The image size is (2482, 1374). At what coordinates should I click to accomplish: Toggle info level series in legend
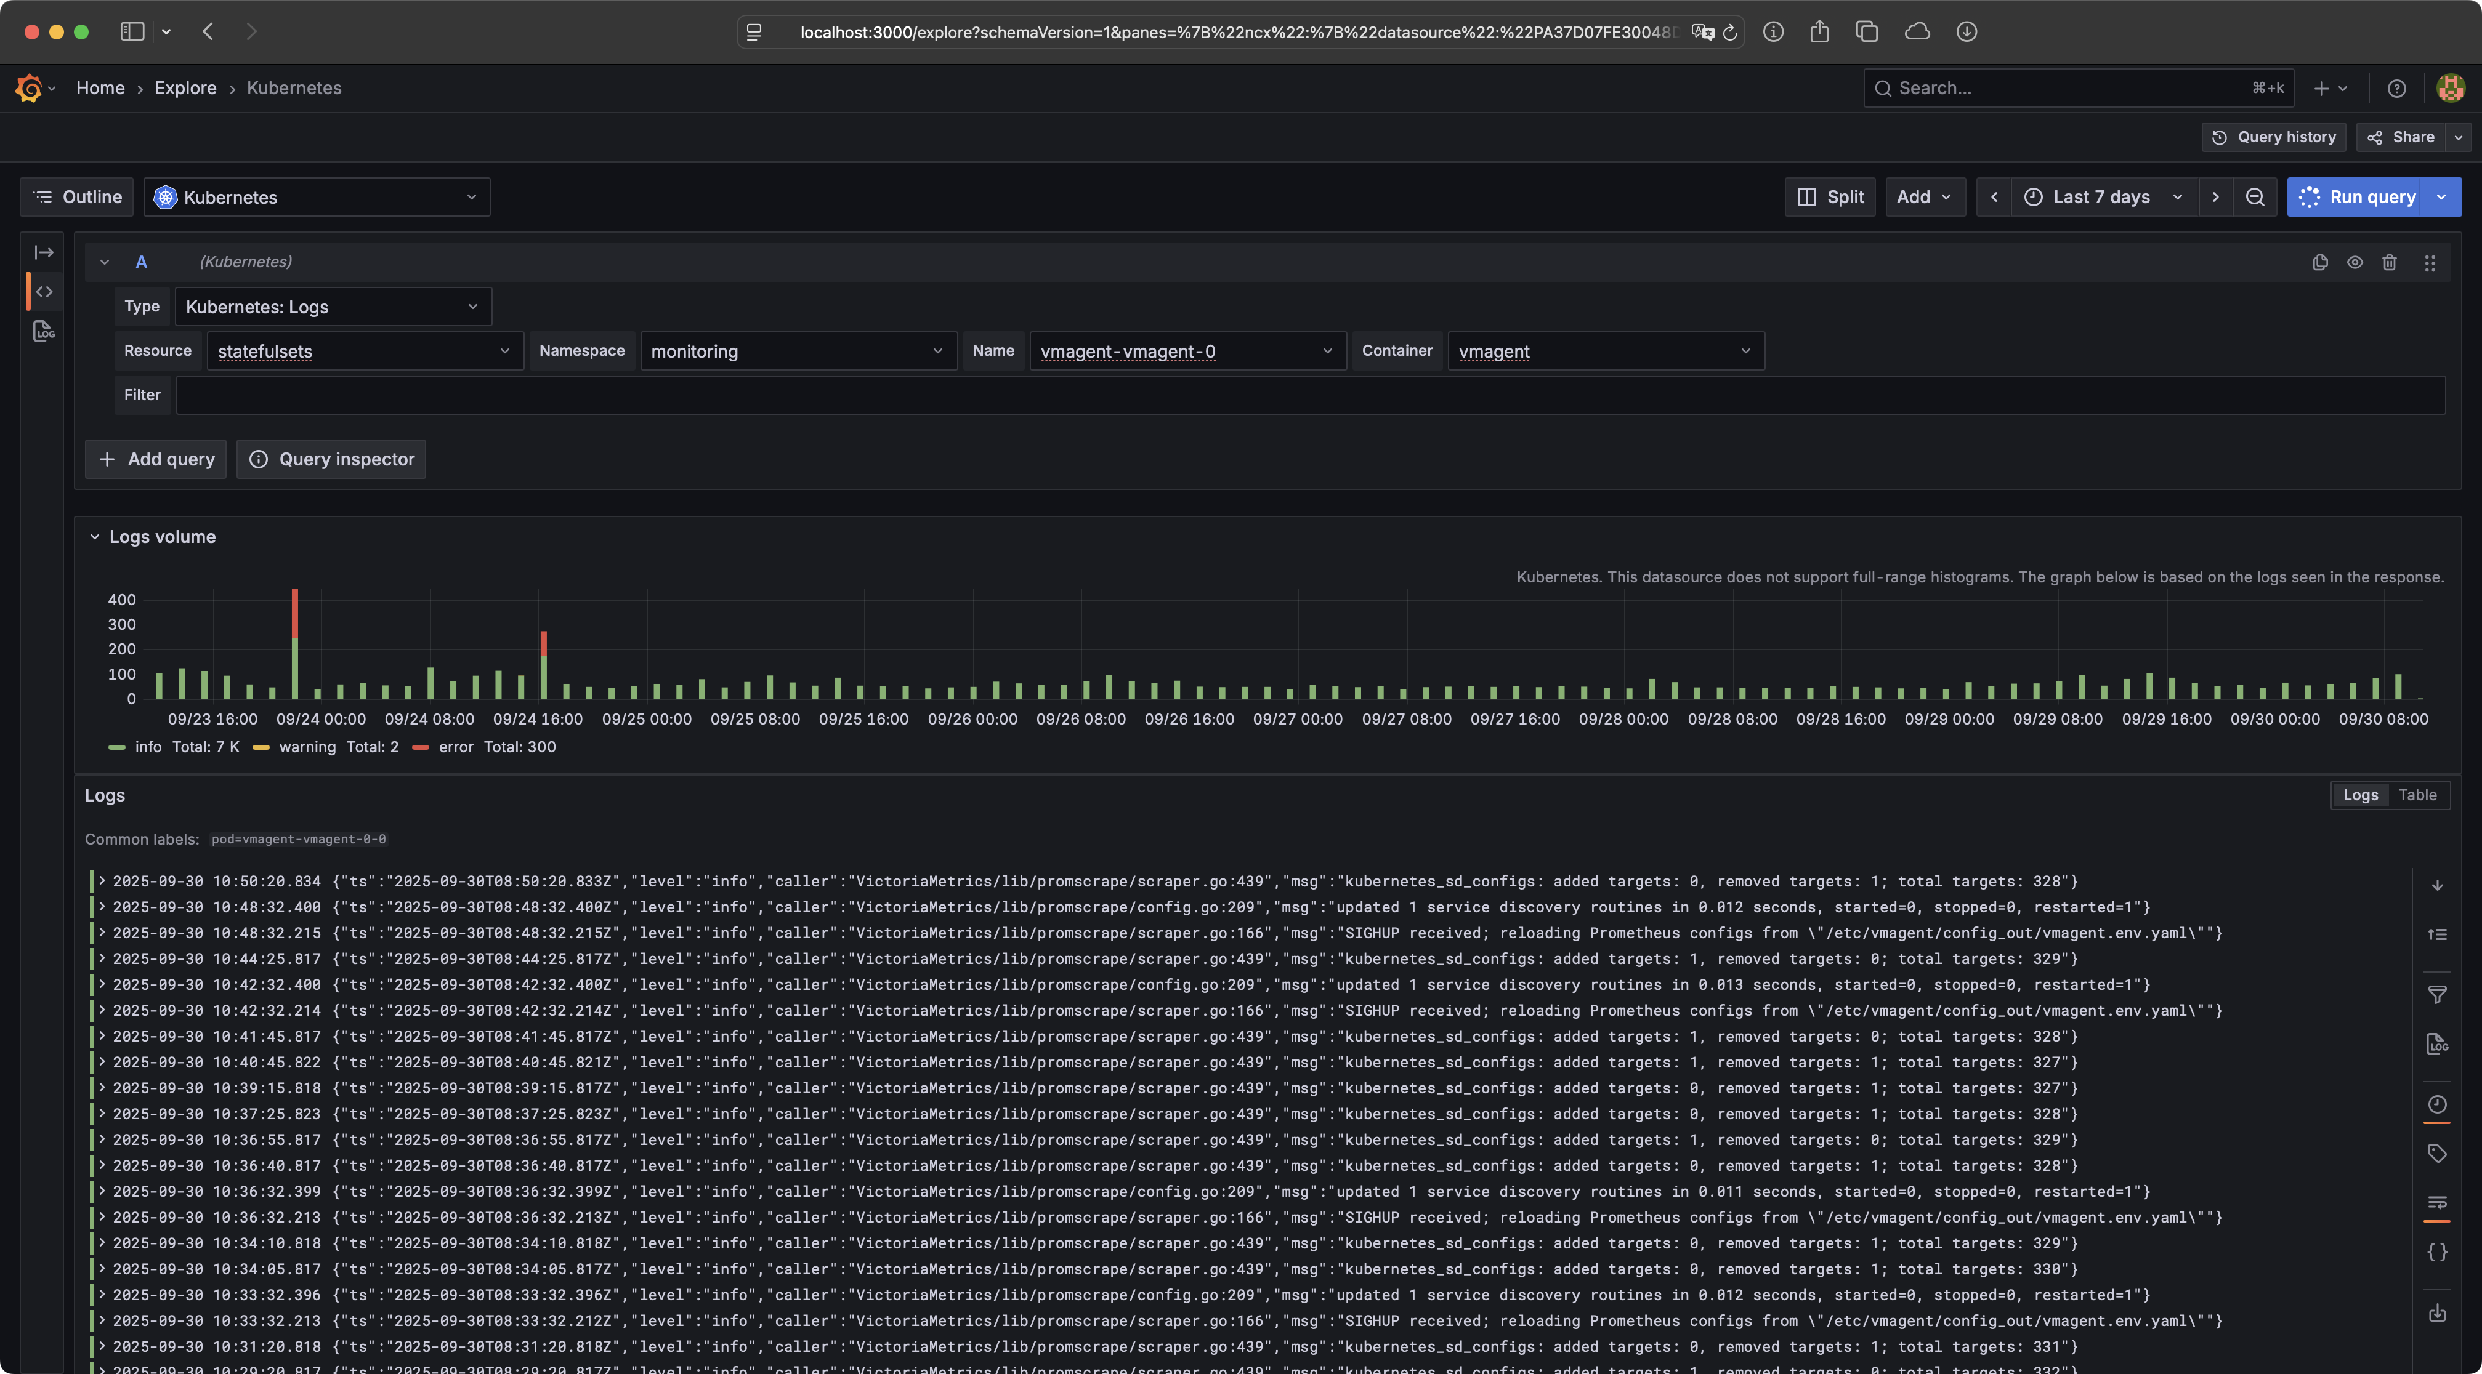tap(147, 746)
